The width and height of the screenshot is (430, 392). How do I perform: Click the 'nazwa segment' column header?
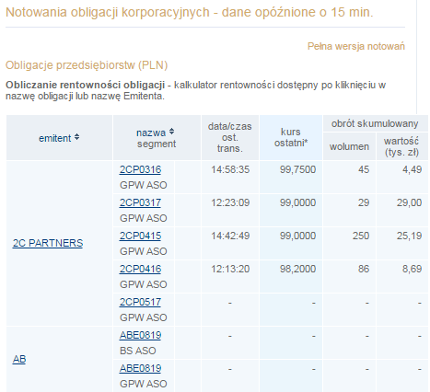pyautogui.click(x=157, y=138)
